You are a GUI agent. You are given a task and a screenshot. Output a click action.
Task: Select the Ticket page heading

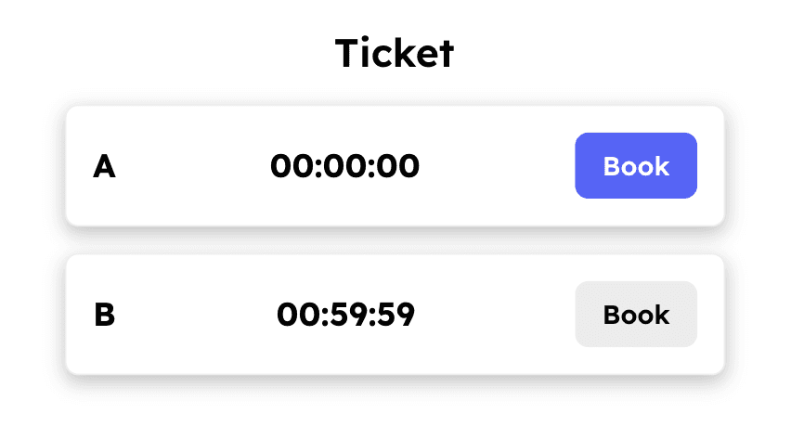395,52
